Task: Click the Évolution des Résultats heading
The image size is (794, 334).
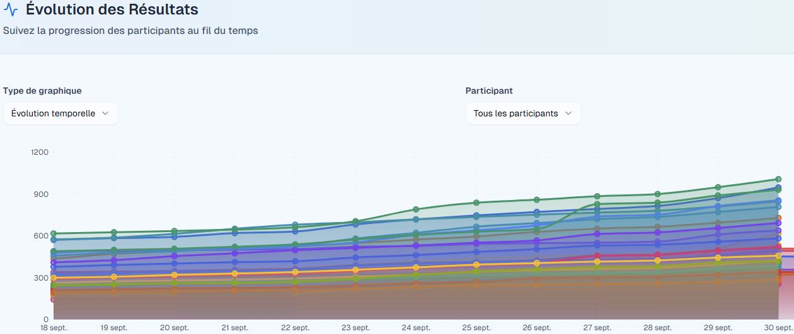Action: click(112, 10)
